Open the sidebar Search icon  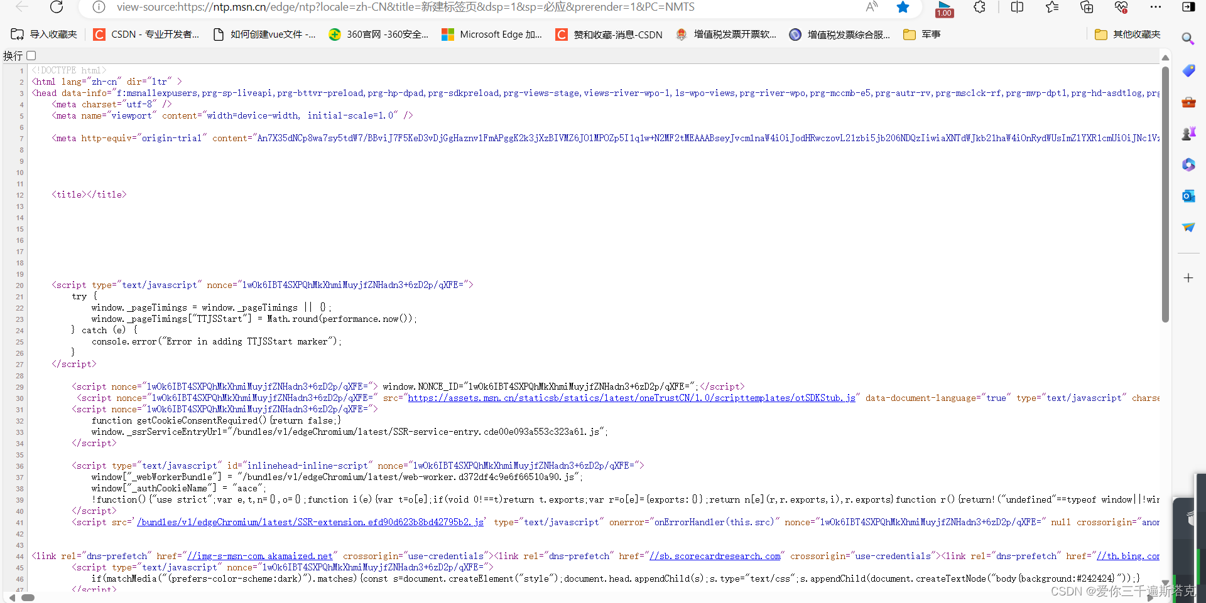[1188, 39]
